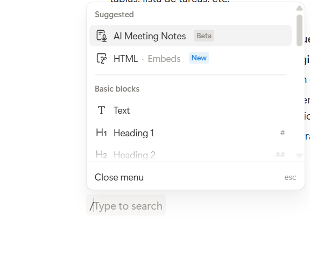The image size is (310, 257).
Task: Click the scroll up arrow of the menu
Action: [x=300, y=8]
